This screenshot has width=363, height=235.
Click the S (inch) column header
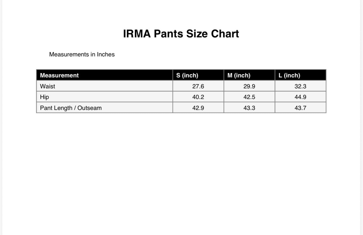click(187, 75)
